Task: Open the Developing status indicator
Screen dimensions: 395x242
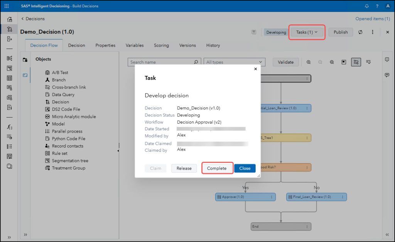Action: [x=276, y=32]
